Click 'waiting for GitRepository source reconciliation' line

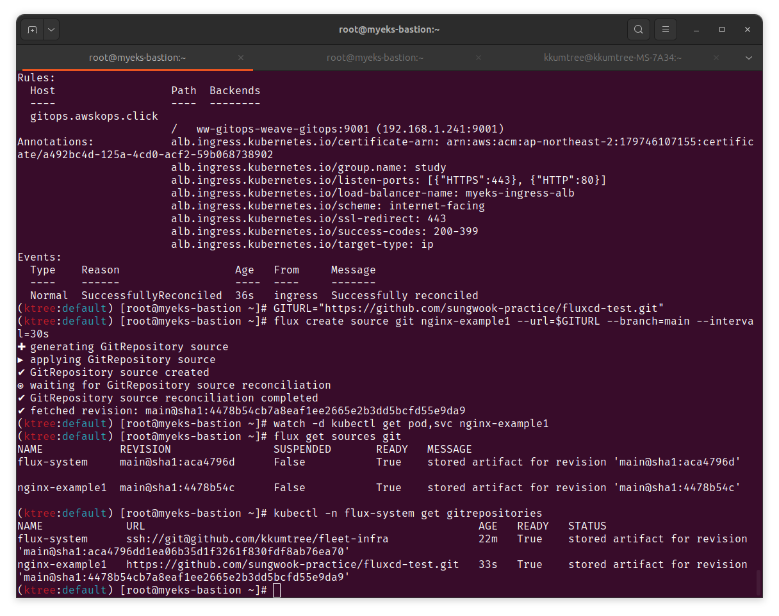[x=174, y=385]
